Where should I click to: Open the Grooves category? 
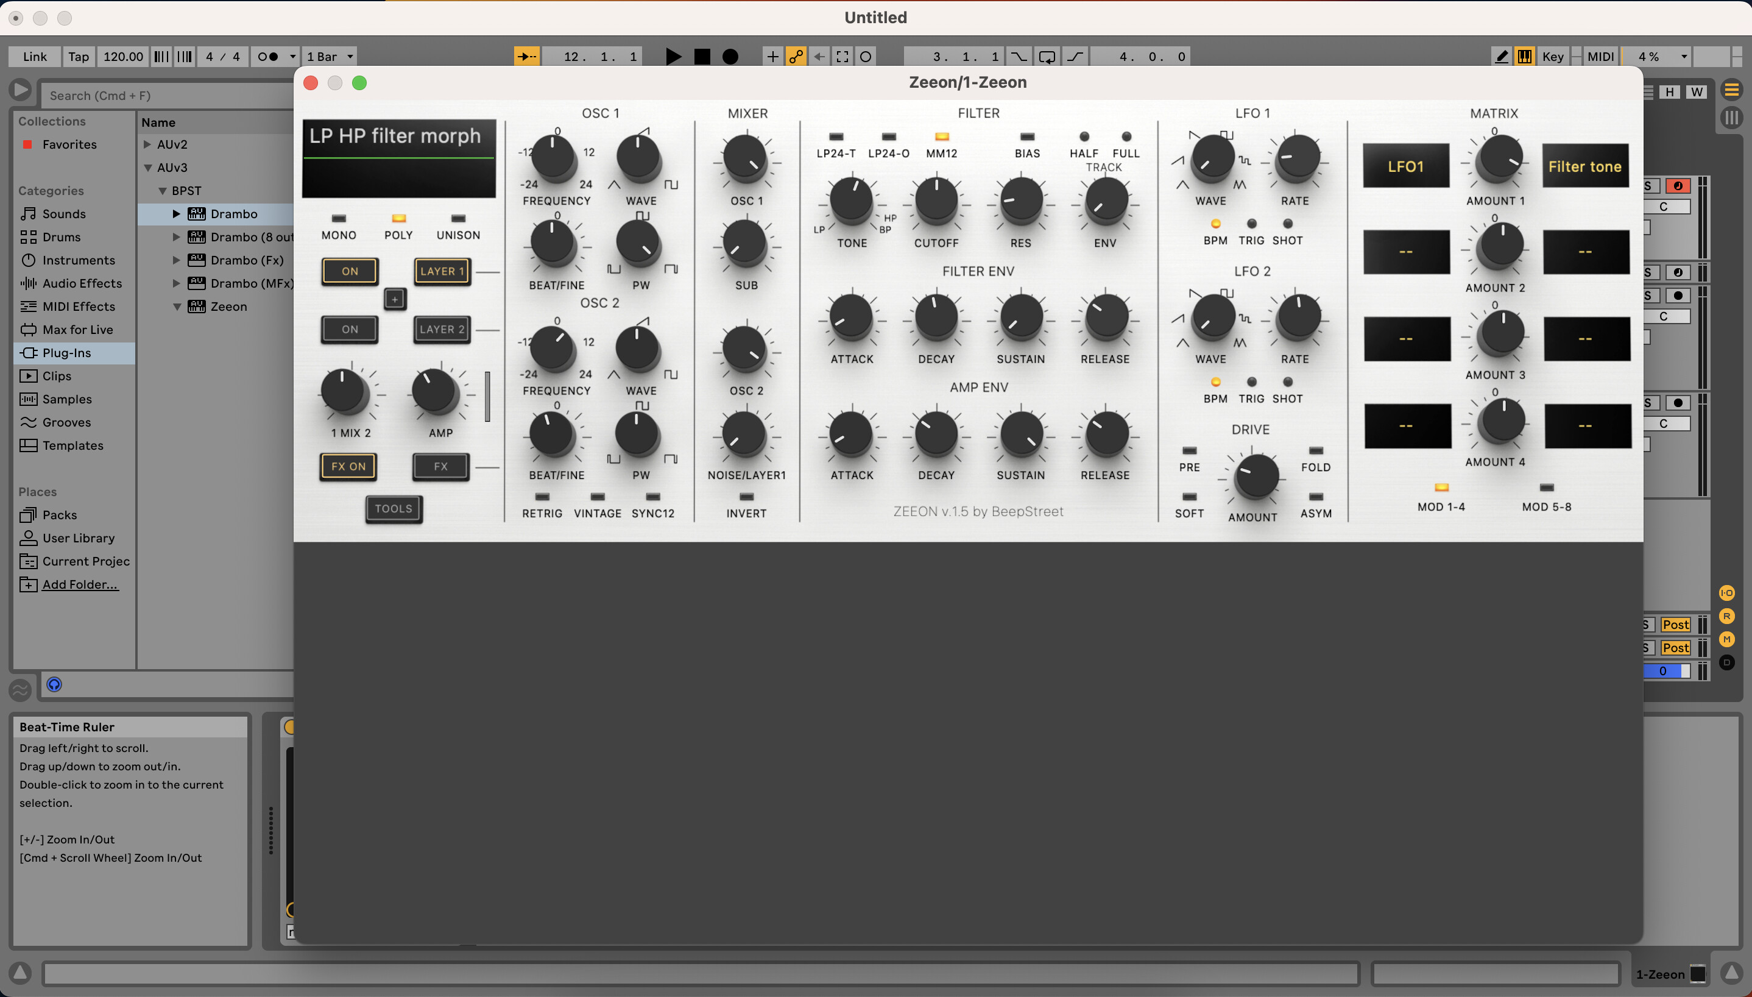pos(66,422)
